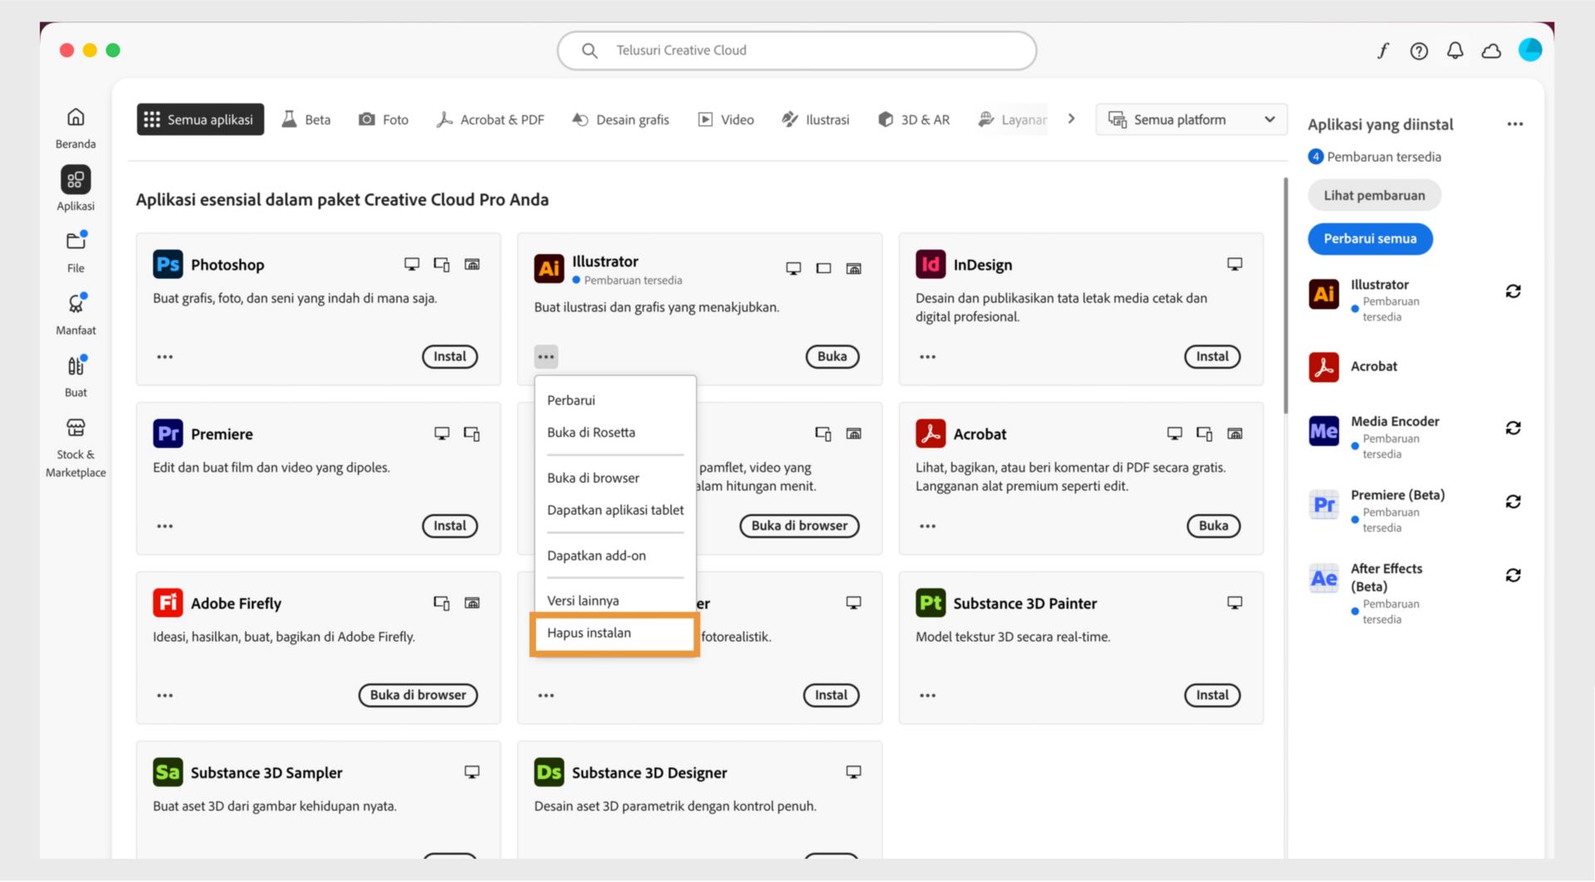Open the fonts f icon
Viewport: 1595px width, 882px height.
click(1382, 51)
